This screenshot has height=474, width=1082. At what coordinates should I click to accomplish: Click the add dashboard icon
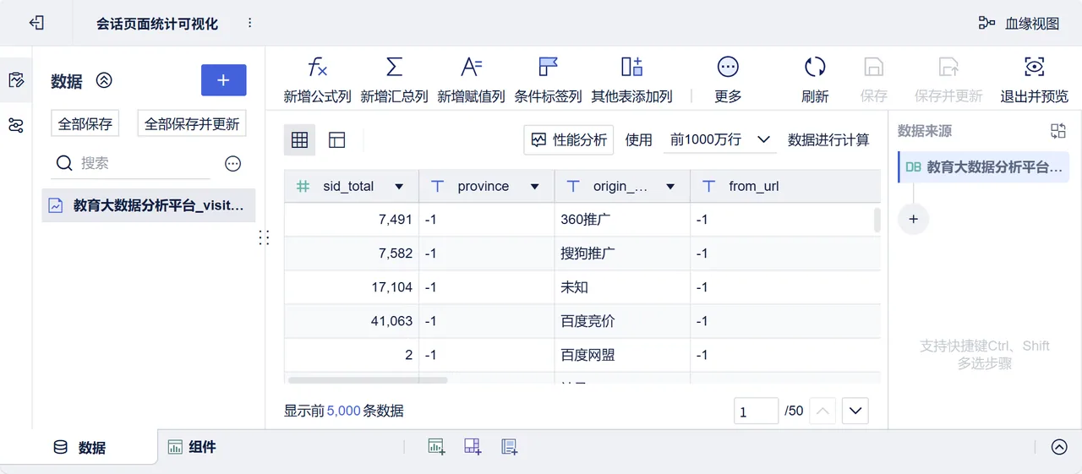(x=473, y=447)
